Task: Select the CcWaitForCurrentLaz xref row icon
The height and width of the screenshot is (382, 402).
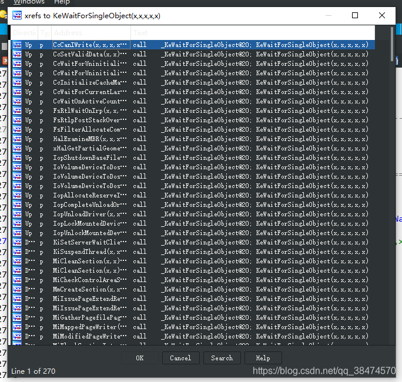Action: tap(17, 92)
